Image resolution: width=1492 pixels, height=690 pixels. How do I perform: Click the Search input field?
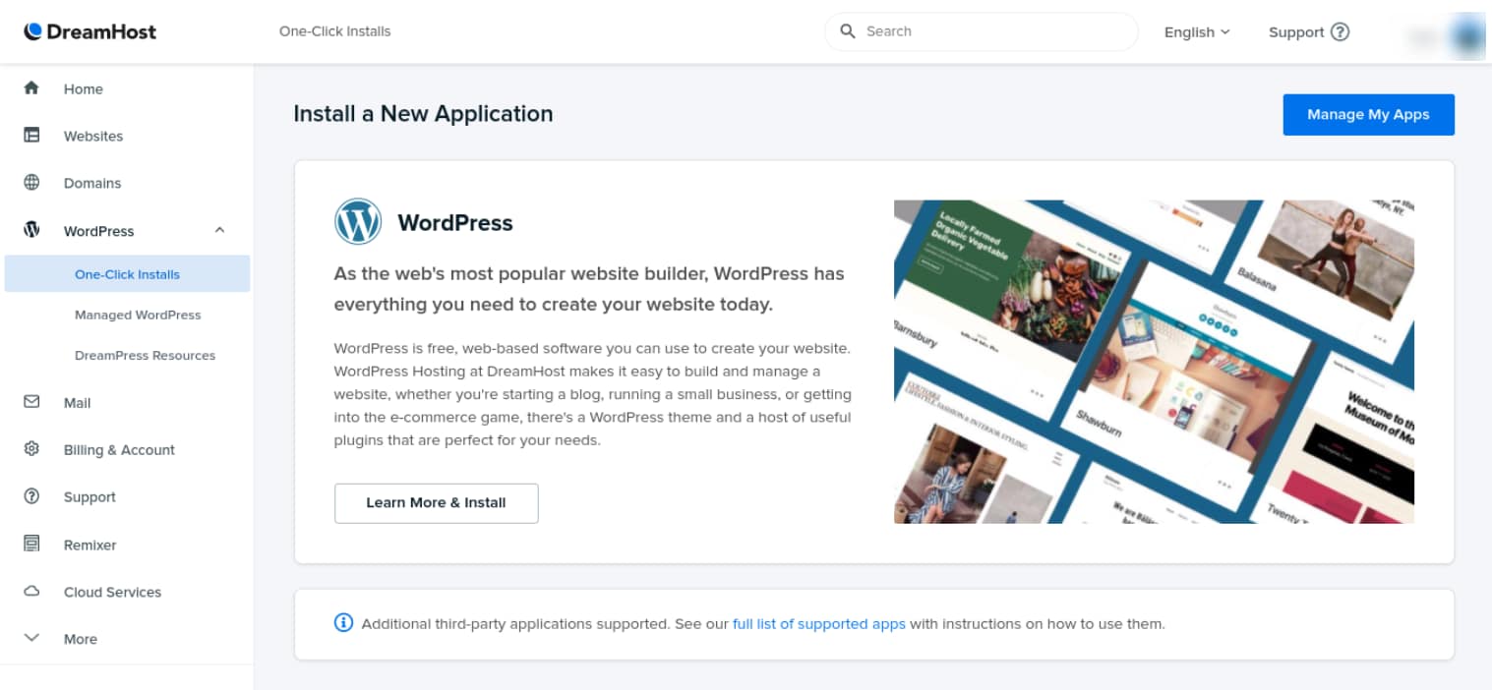tap(980, 30)
